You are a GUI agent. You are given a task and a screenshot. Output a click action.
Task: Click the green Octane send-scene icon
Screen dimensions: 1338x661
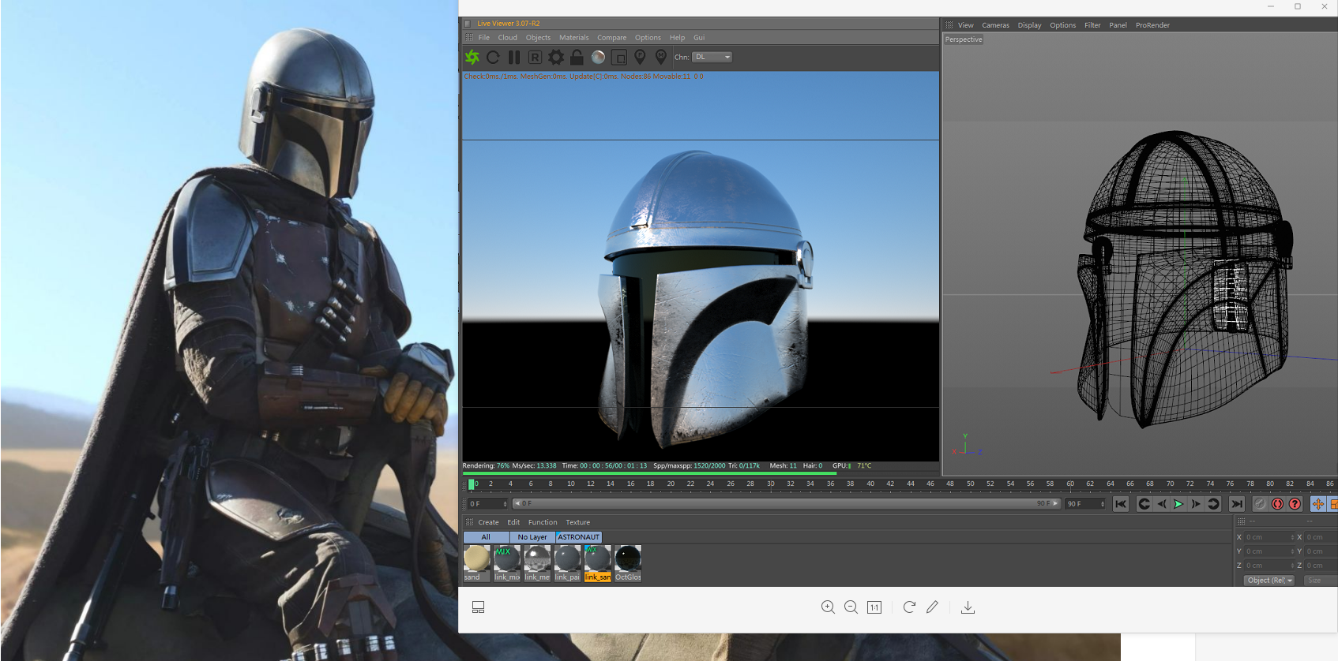[x=472, y=57]
